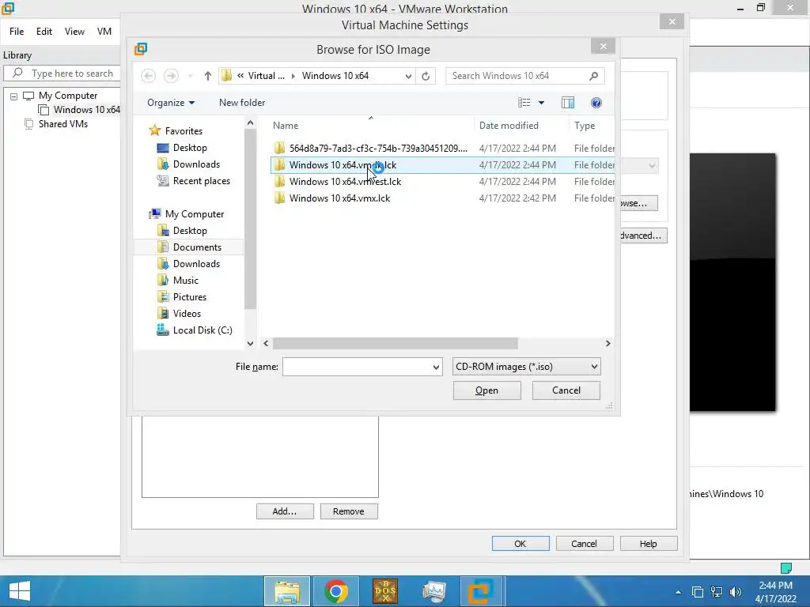Open Local Disk (C:) in navigation pane
Image resolution: width=810 pixels, height=607 pixels.
(202, 330)
